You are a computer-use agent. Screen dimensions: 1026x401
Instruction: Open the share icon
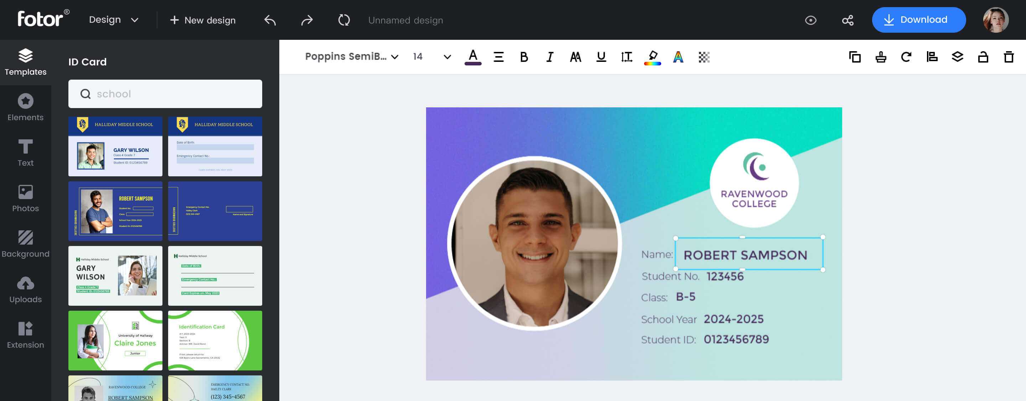(x=848, y=20)
